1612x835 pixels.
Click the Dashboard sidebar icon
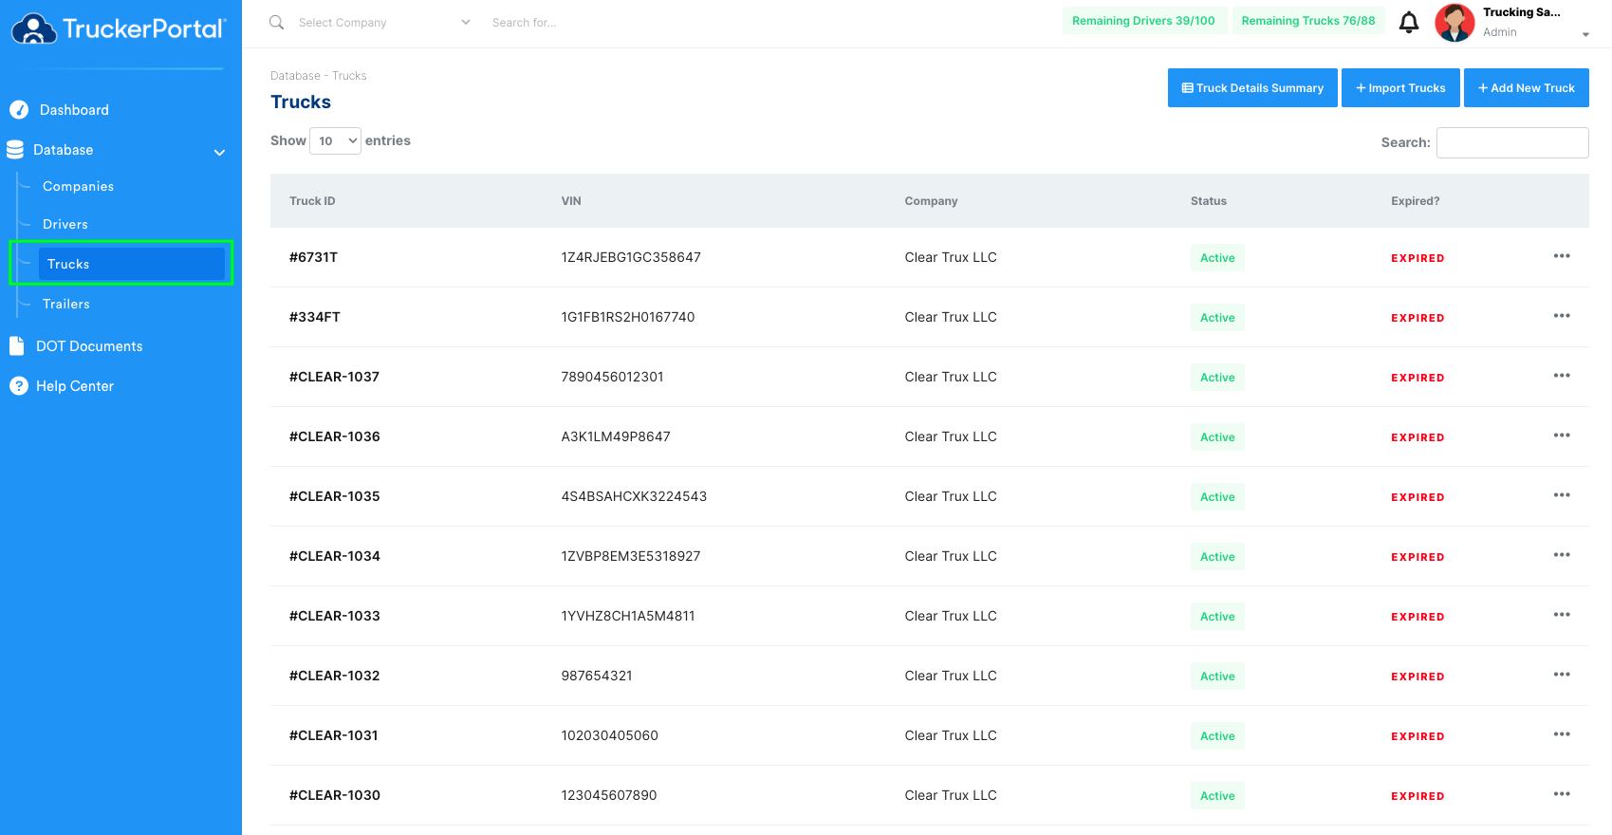click(x=19, y=110)
